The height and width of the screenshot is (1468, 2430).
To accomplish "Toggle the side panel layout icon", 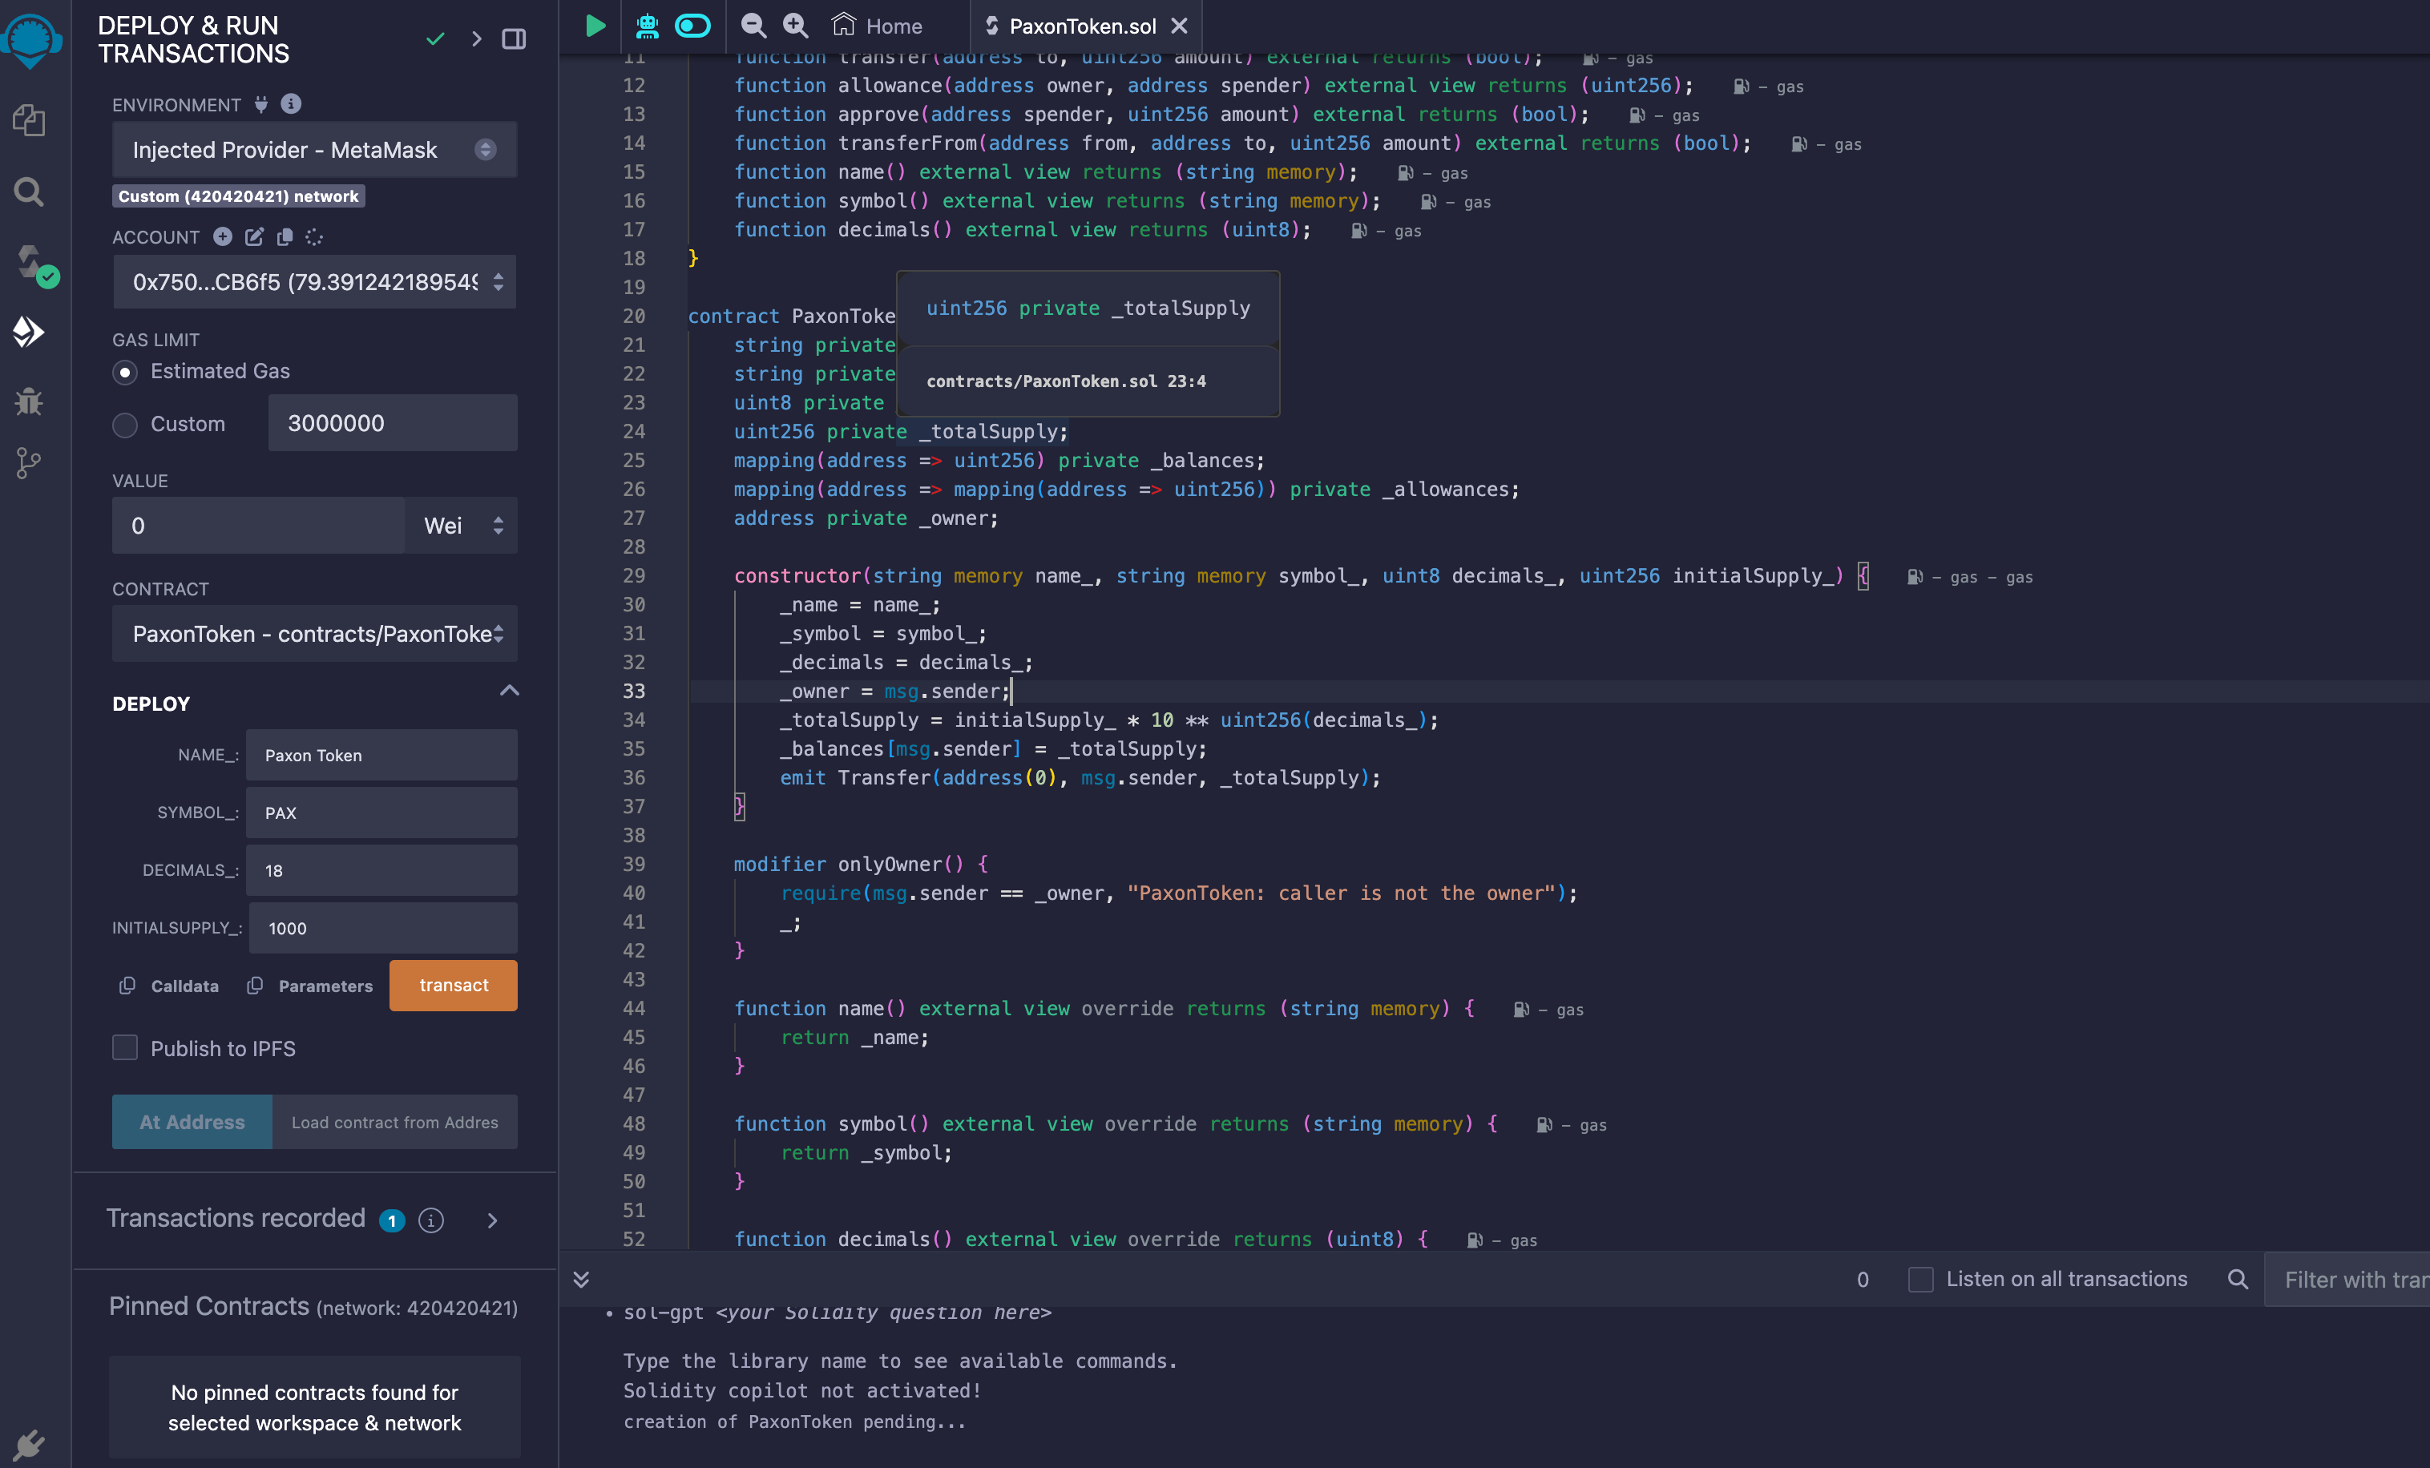I will coord(514,39).
